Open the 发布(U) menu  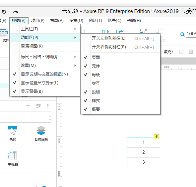(76, 20)
